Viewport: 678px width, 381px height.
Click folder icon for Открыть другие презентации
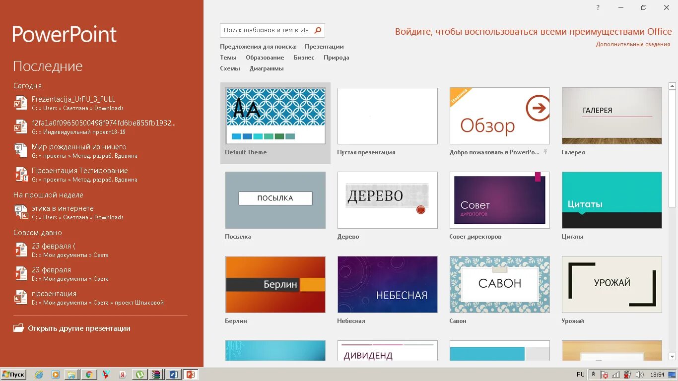click(19, 328)
